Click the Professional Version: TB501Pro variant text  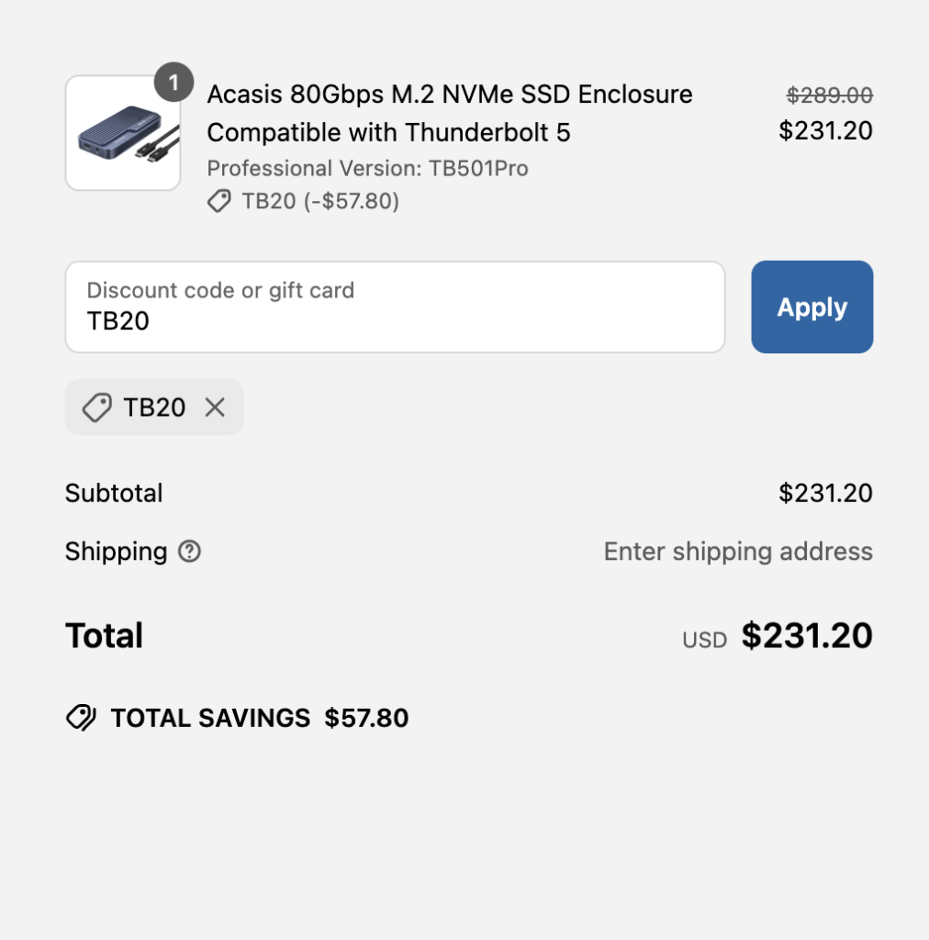(367, 169)
